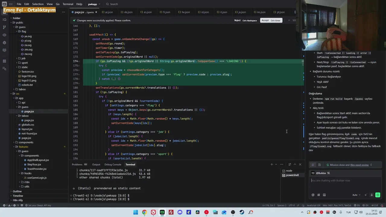Close the terminal panel

(x=300, y=165)
